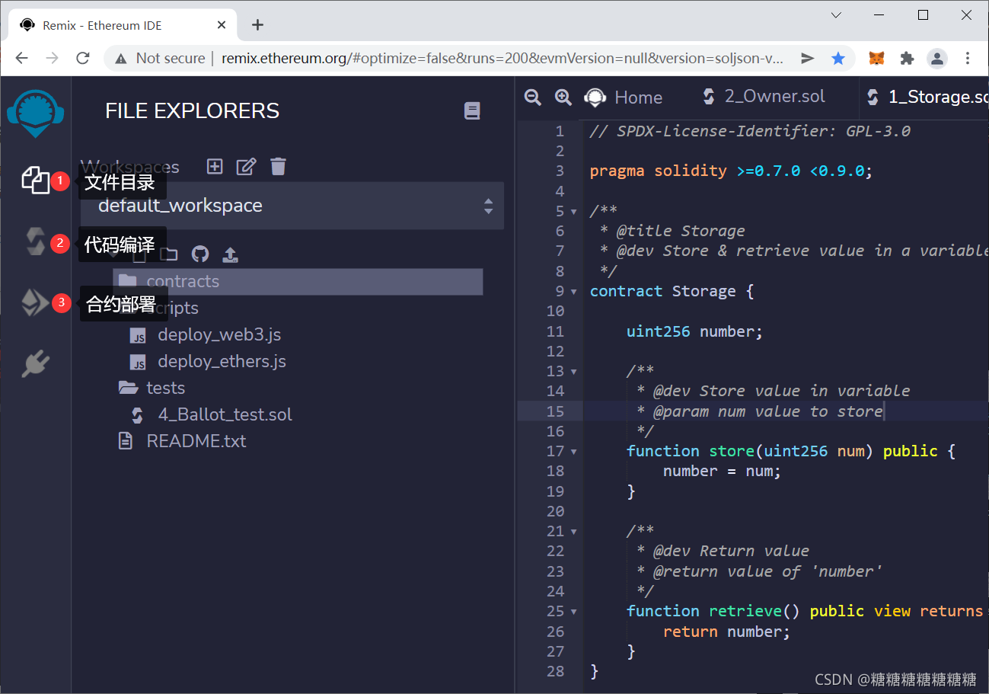Screen dimensions: 989x694
Task: Fold the comment block at line 13
Action: pos(573,371)
